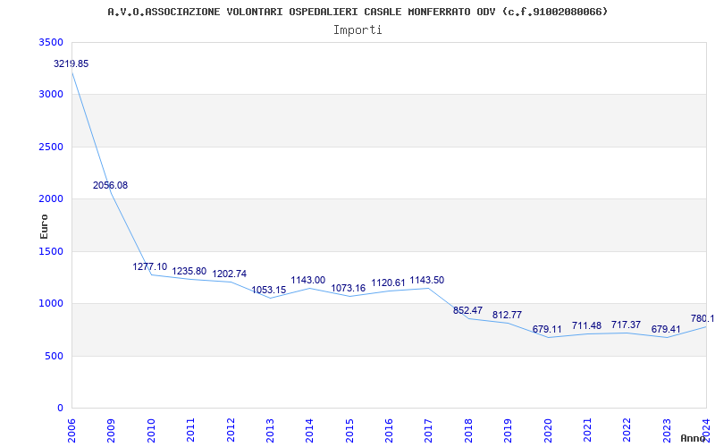Screen dimensions: 715x447
Task: Select the 2010 year label
Action: tap(151, 430)
